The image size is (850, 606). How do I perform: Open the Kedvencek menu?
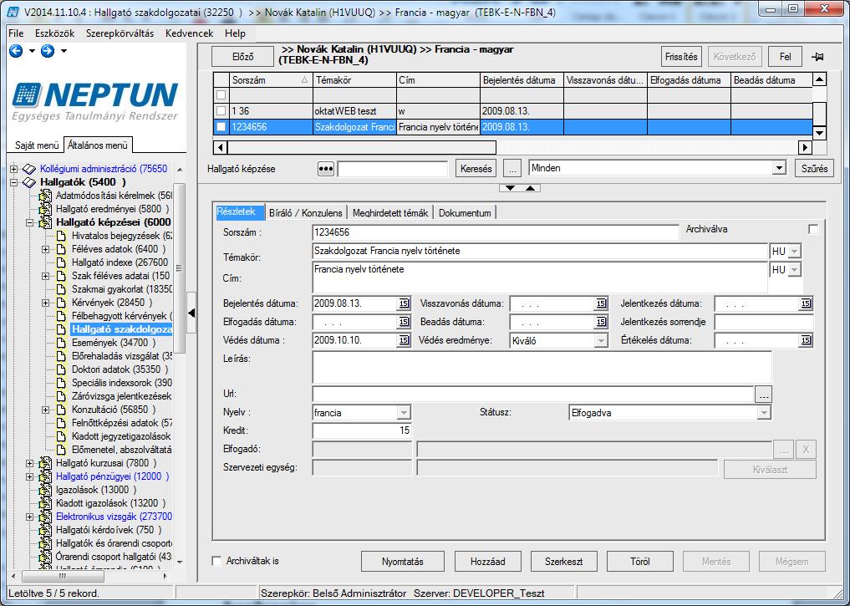tap(189, 33)
